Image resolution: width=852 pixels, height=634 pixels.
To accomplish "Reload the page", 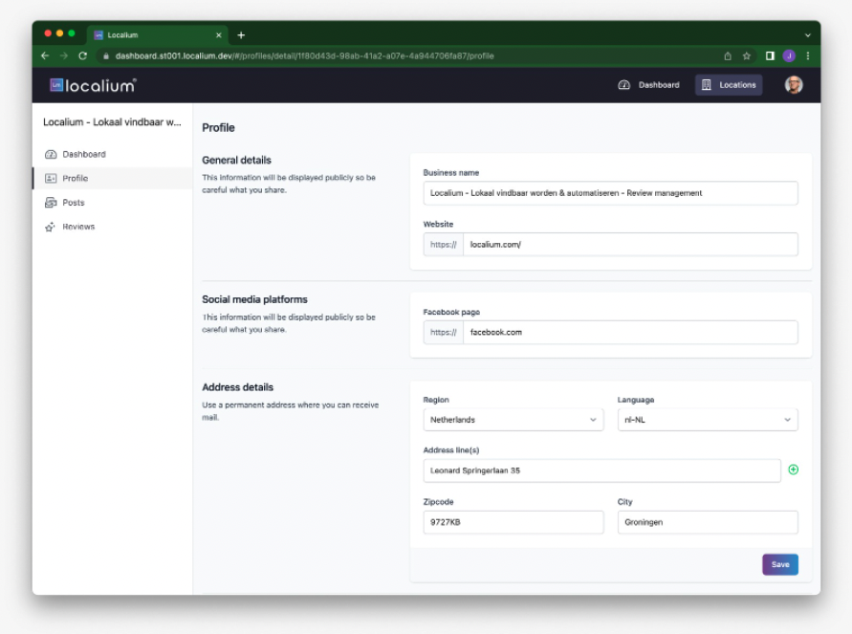I will coord(82,56).
